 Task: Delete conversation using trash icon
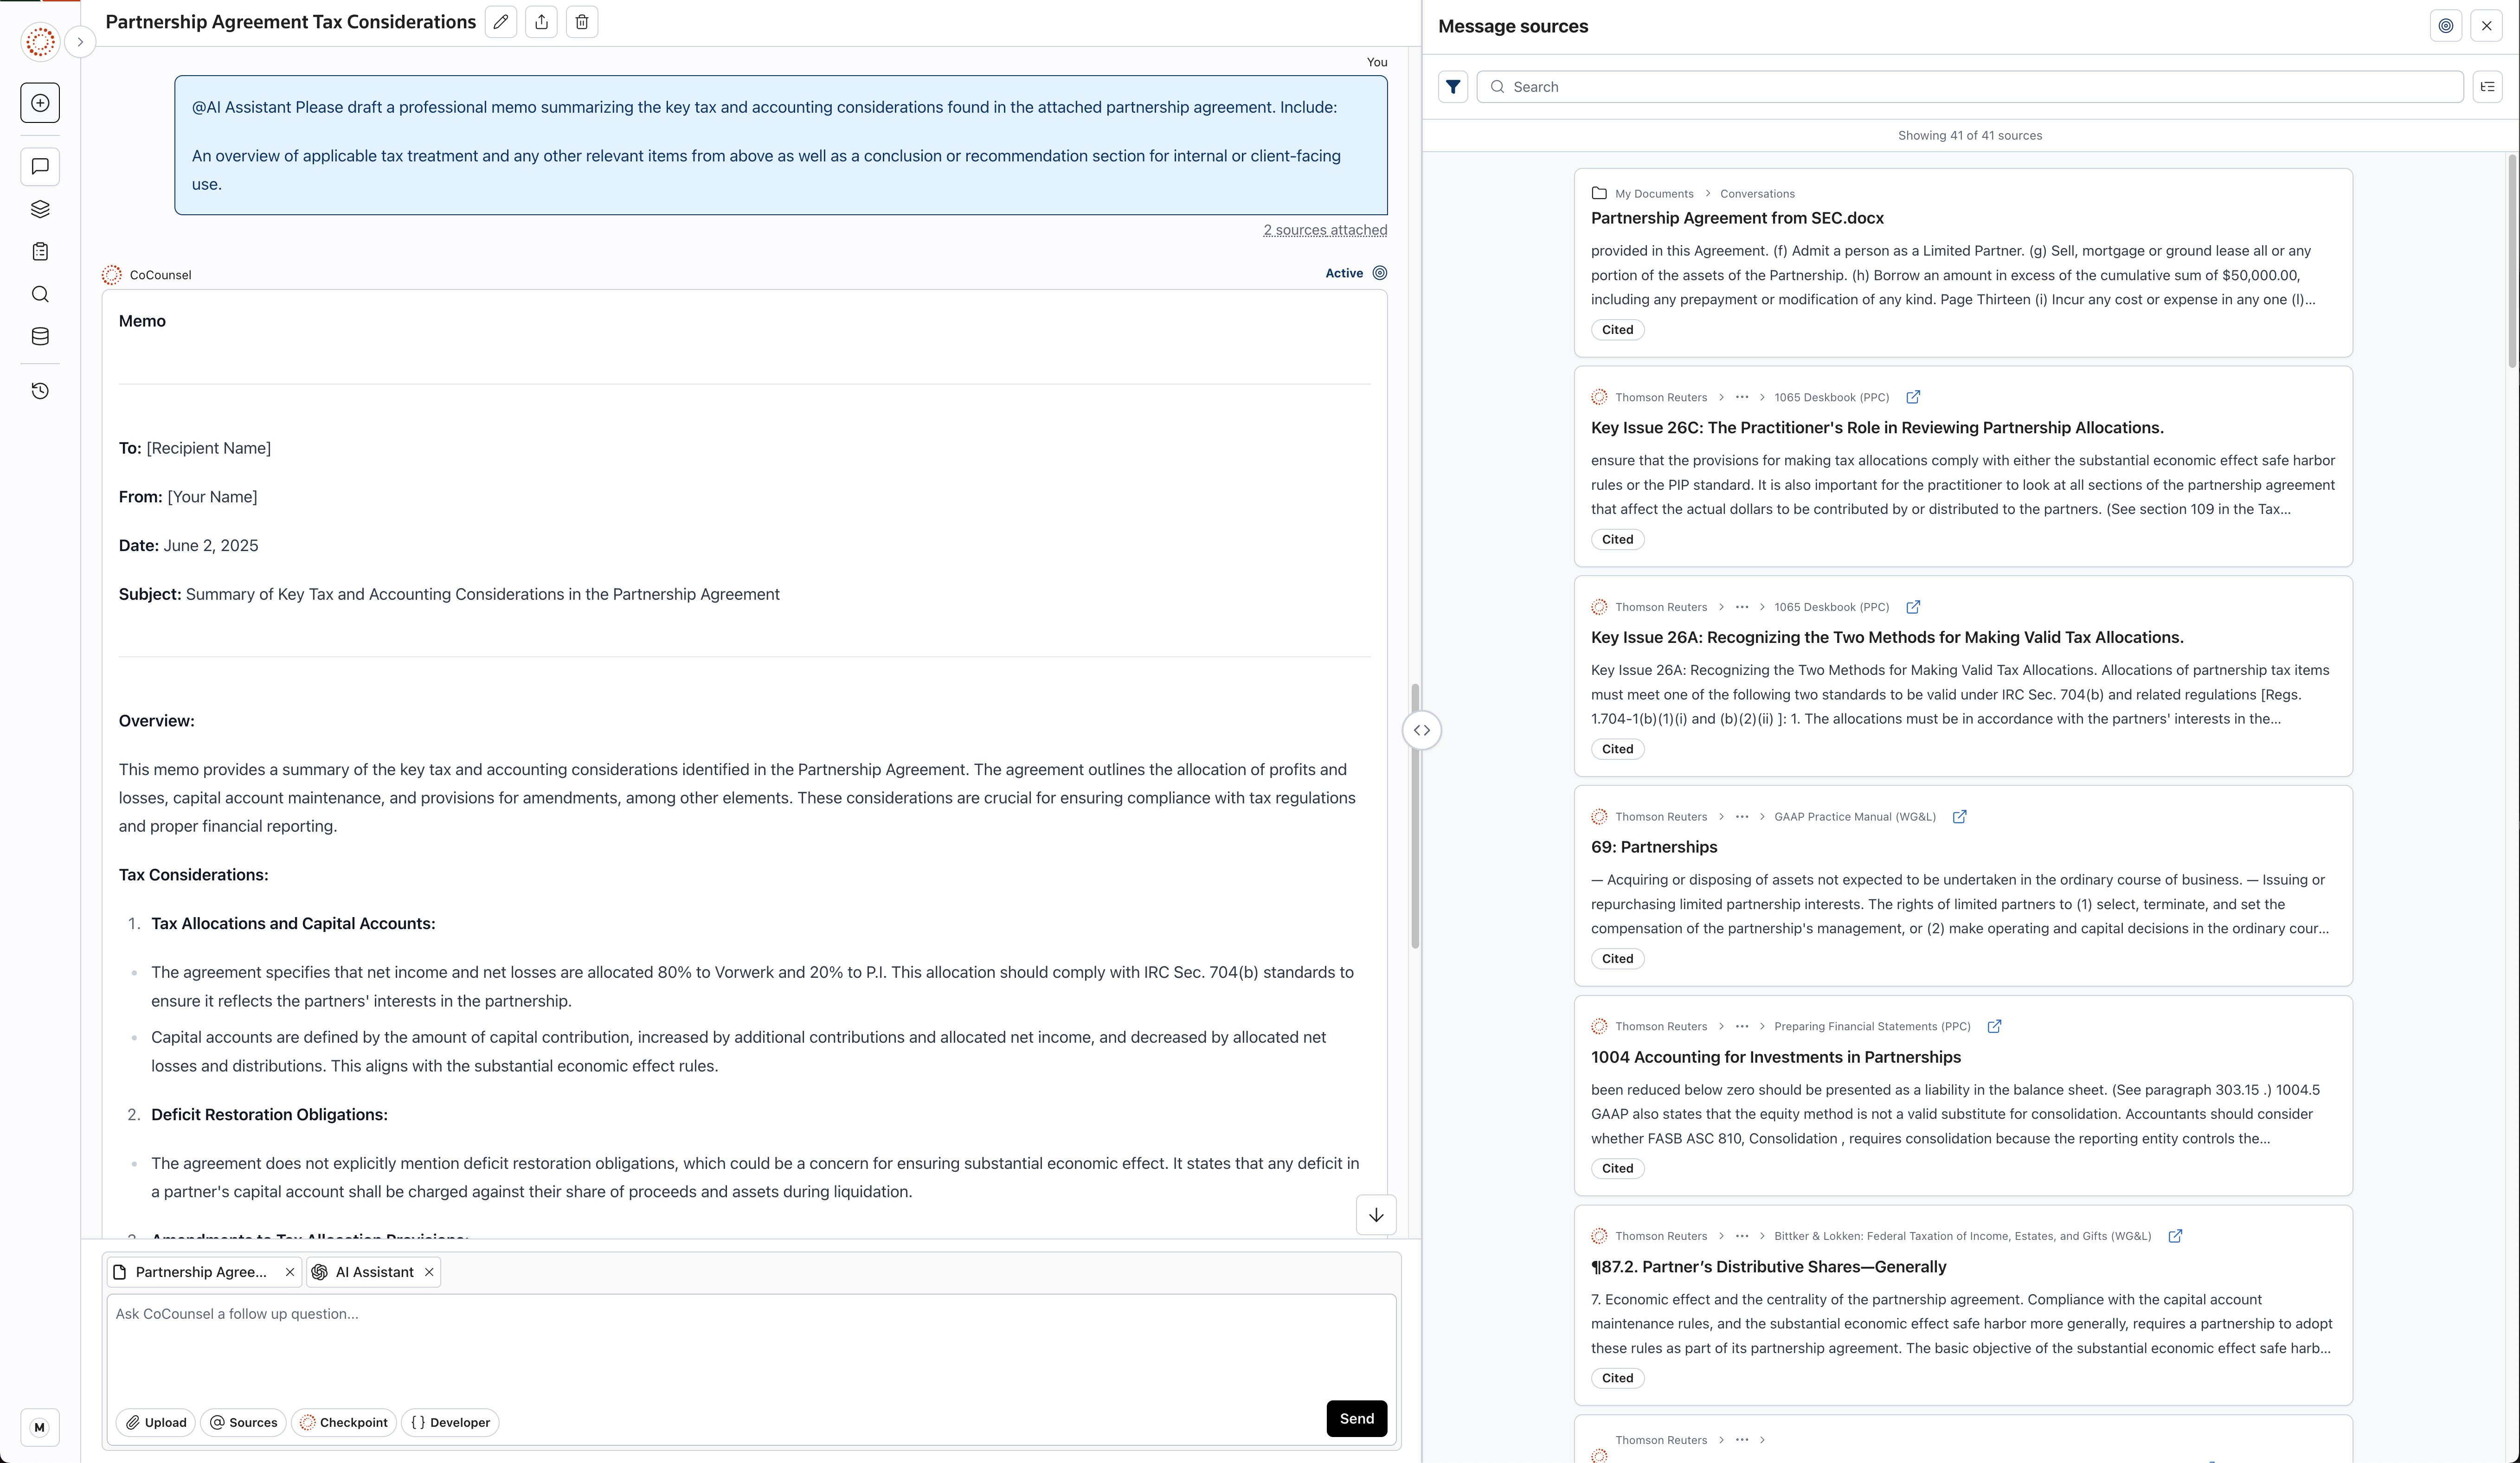582,22
